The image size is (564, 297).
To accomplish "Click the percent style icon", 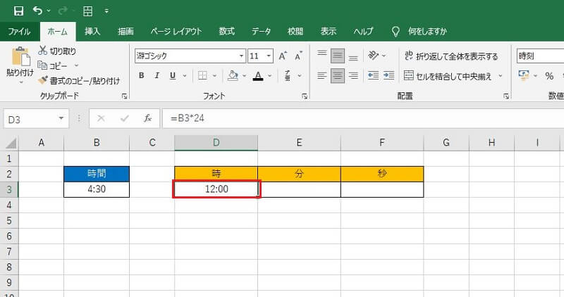I will click(x=549, y=76).
